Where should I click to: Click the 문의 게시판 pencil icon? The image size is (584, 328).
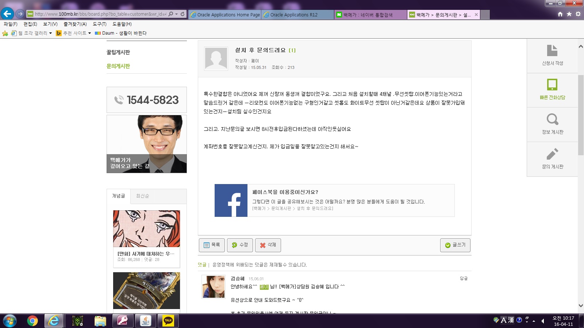(x=552, y=154)
